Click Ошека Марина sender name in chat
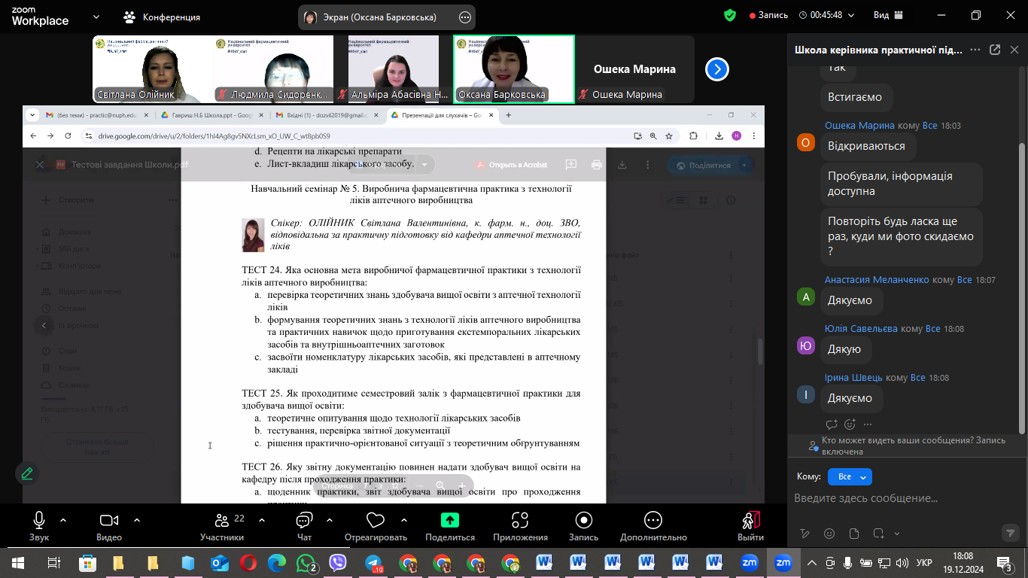The image size is (1028, 578). point(860,126)
